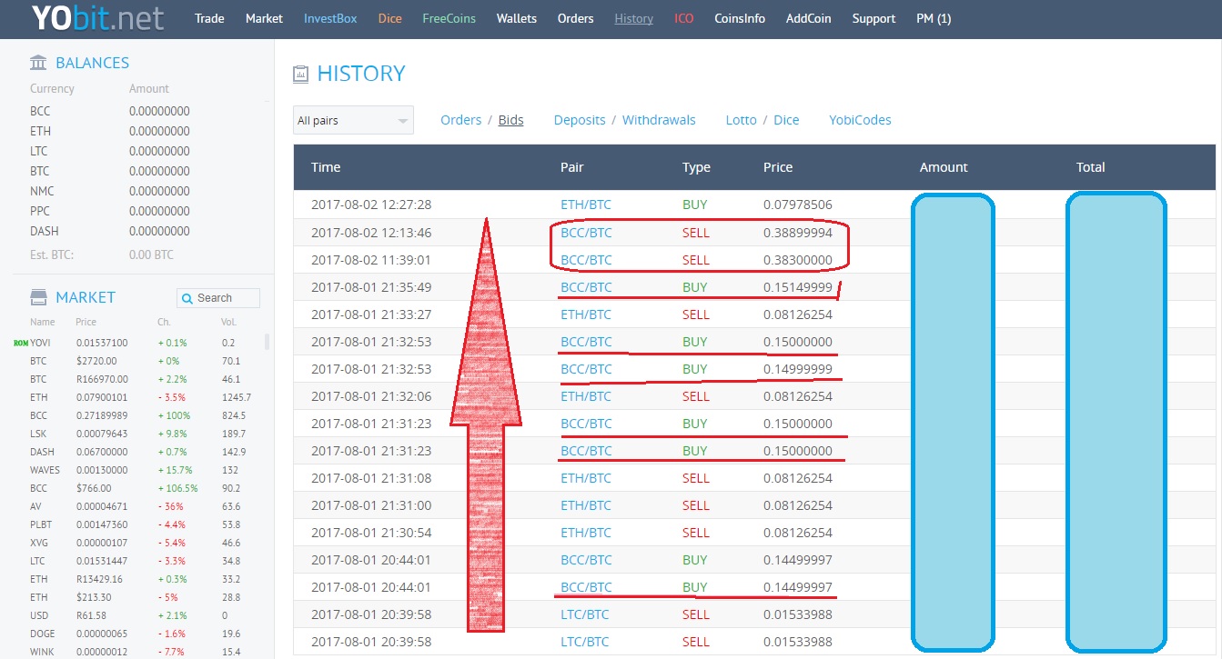Open Trade in the top navigation

point(209,18)
